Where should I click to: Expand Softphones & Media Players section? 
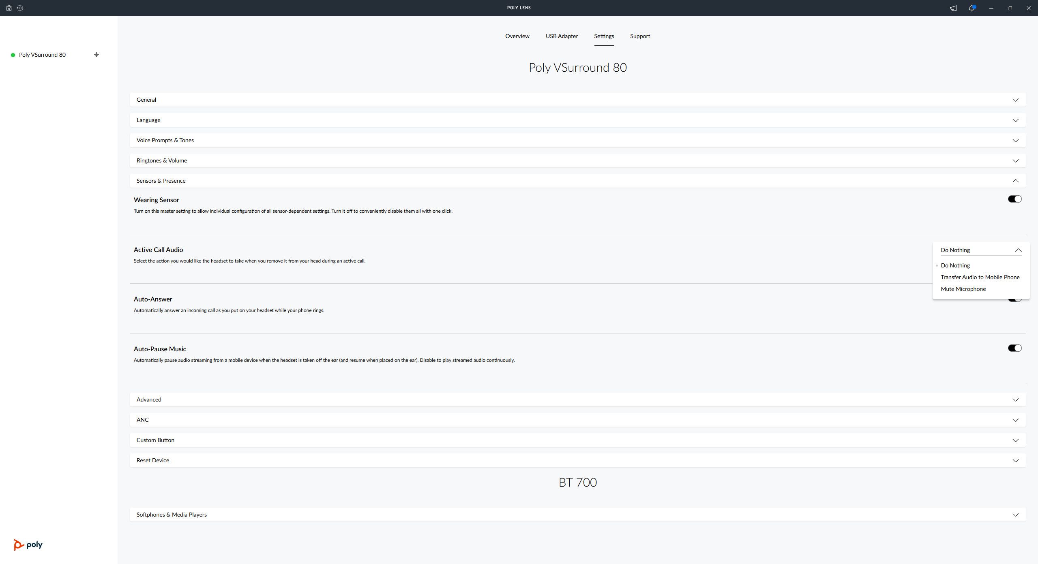(x=1015, y=515)
